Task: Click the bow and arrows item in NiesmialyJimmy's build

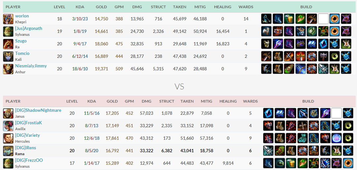Action: pos(300,69)
